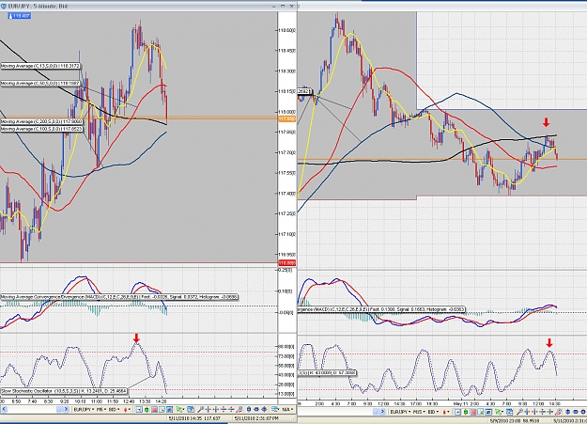587x424 pixels.
Task: Click the scroll-right arrow in left chart toolbar
Action: coord(67,409)
